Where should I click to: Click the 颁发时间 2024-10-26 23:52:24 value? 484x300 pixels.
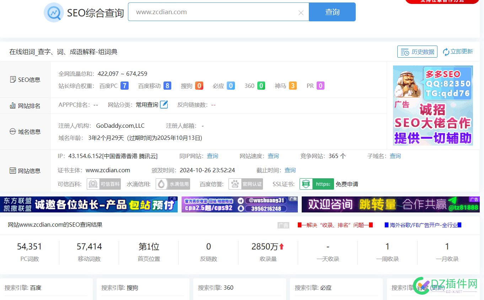(x=207, y=170)
